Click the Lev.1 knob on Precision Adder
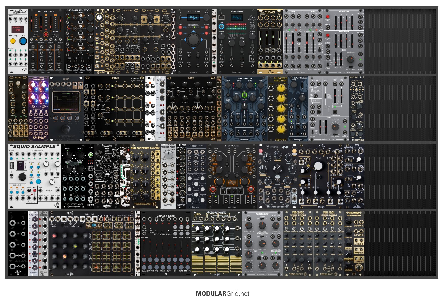 point(168,155)
